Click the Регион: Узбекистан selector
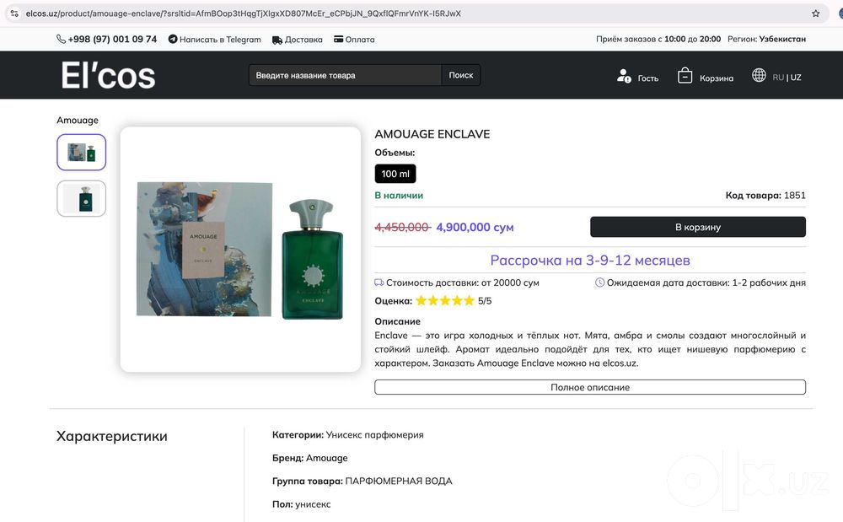This screenshot has height=522, width=843. point(766,39)
